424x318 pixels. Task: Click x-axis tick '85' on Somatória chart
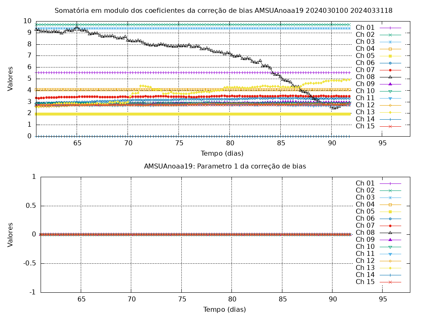point(281,143)
